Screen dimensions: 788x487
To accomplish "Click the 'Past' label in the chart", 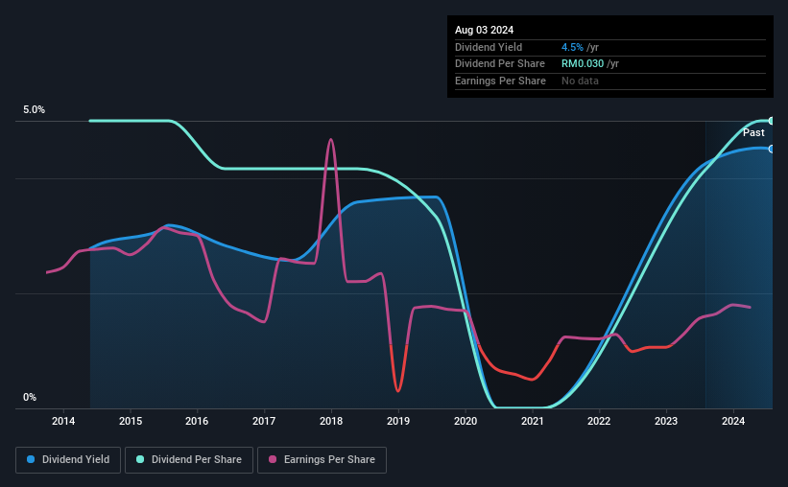I will [753, 132].
